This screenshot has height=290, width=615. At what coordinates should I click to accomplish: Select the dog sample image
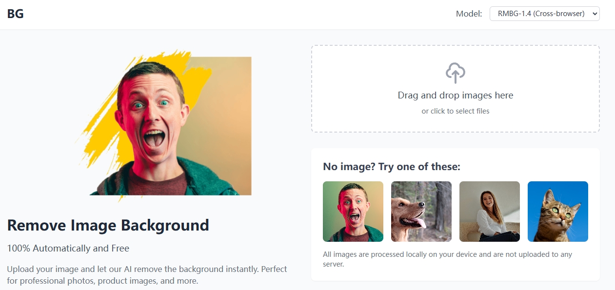[x=421, y=211]
